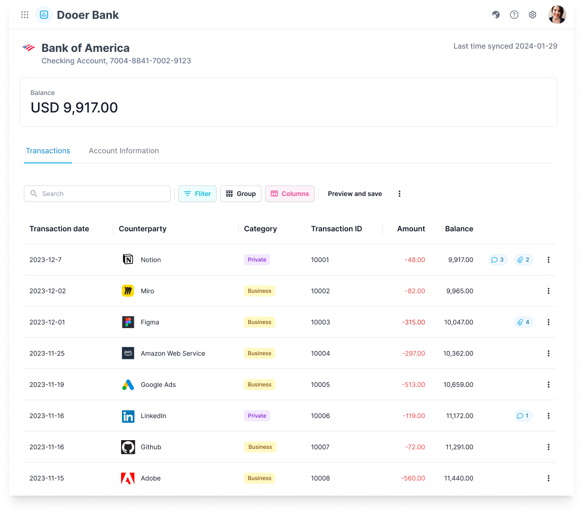
Task: Open row menu for Amazon Web Service transaction
Action: tap(549, 353)
